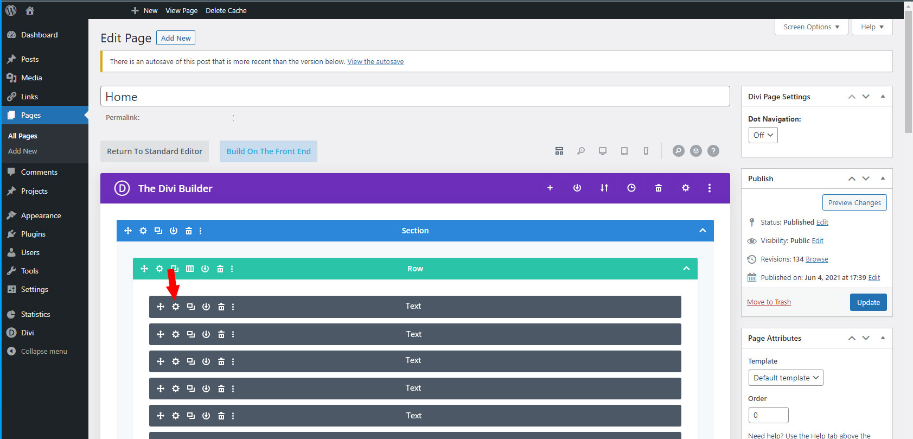Click the Update button
Image resolution: width=913 pixels, height=439 pixels.
click(869, 302)
